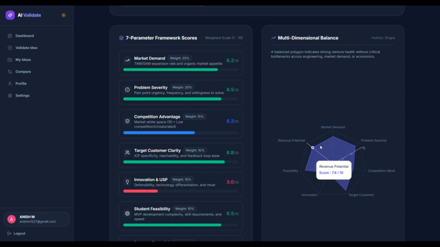Click the Market Demand green progress bar

[171, 70]
